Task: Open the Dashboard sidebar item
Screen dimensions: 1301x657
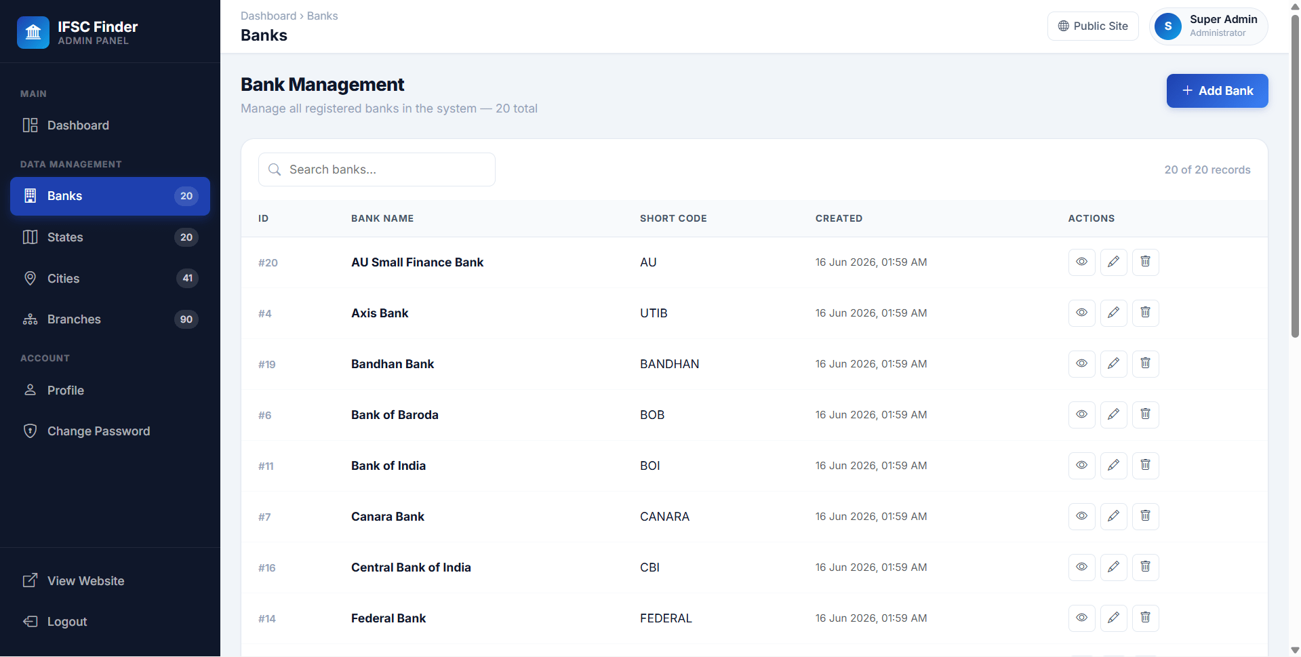Action: point(110,125)
